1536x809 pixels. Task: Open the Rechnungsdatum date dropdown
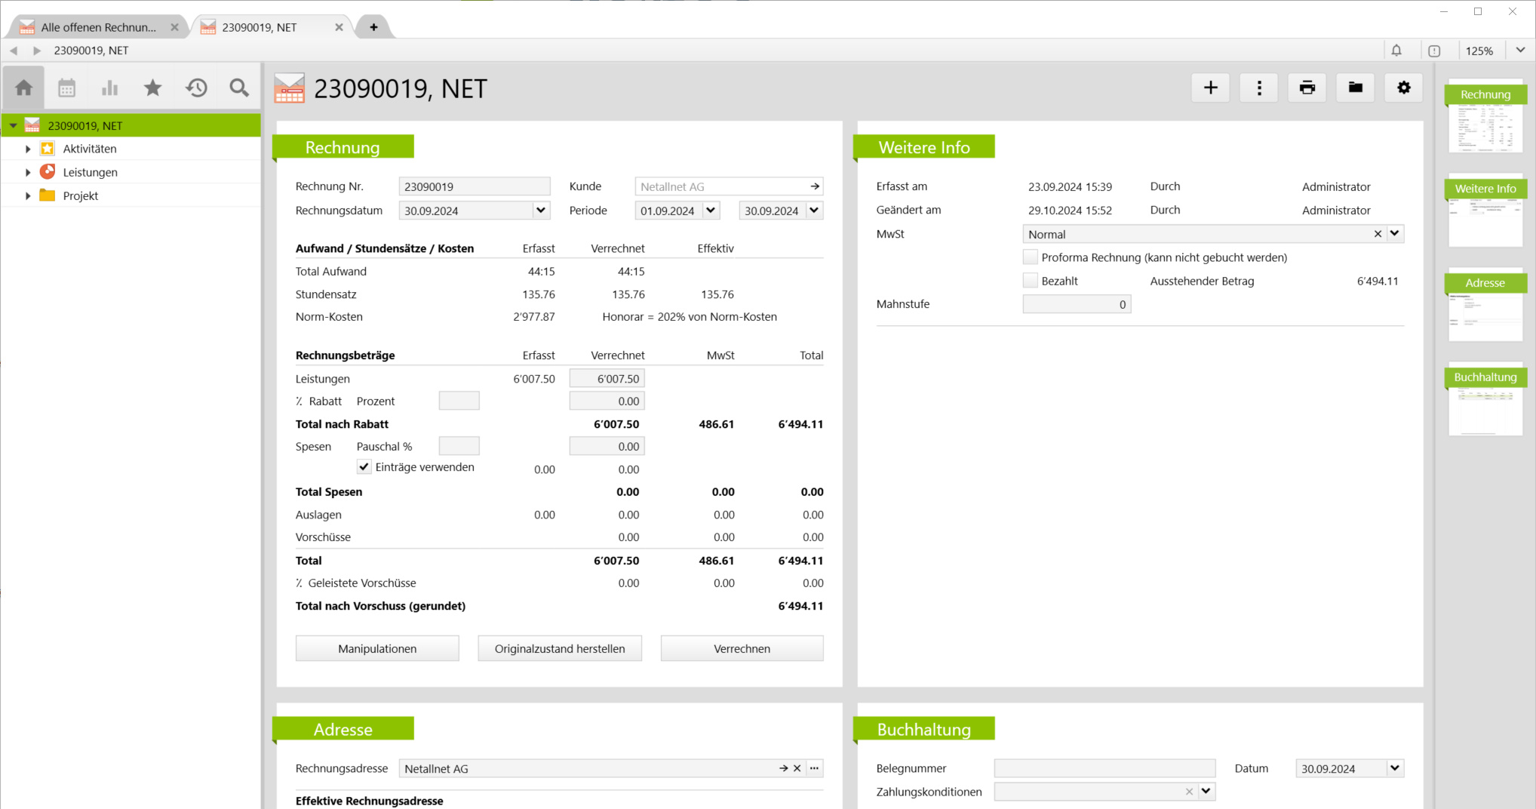(540, 211)
